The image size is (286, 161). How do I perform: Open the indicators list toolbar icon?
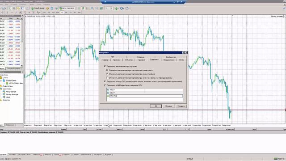click(117, 8)
